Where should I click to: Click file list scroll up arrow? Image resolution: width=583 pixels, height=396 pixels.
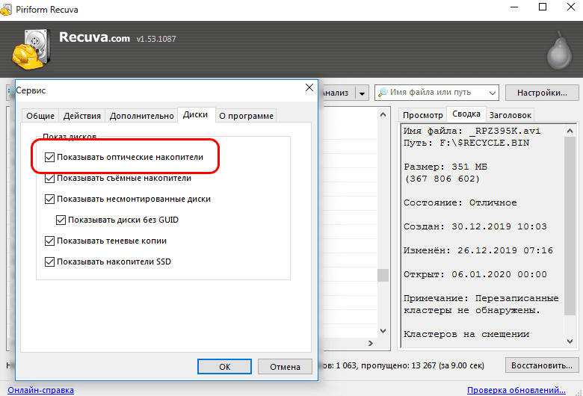383,114
